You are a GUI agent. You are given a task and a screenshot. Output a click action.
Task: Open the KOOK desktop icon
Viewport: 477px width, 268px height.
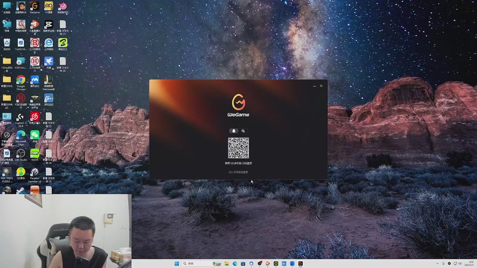click(x=35, y=155)
